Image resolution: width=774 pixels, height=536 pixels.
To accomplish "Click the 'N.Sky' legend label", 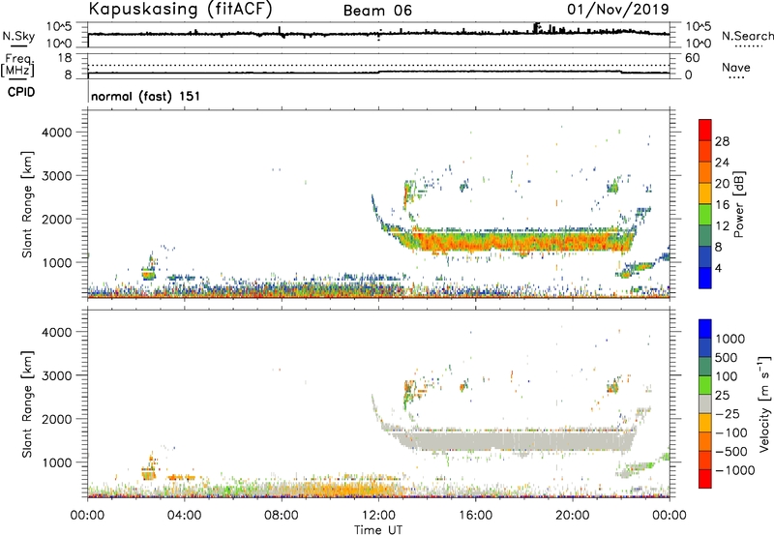I will (x=18, y=36).
